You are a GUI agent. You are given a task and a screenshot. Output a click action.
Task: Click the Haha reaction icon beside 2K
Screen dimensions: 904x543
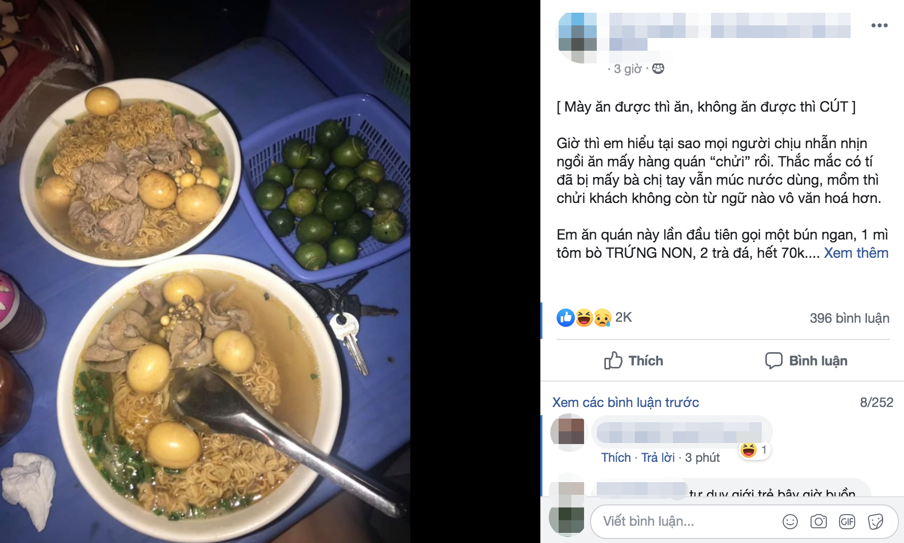(584, 318)
